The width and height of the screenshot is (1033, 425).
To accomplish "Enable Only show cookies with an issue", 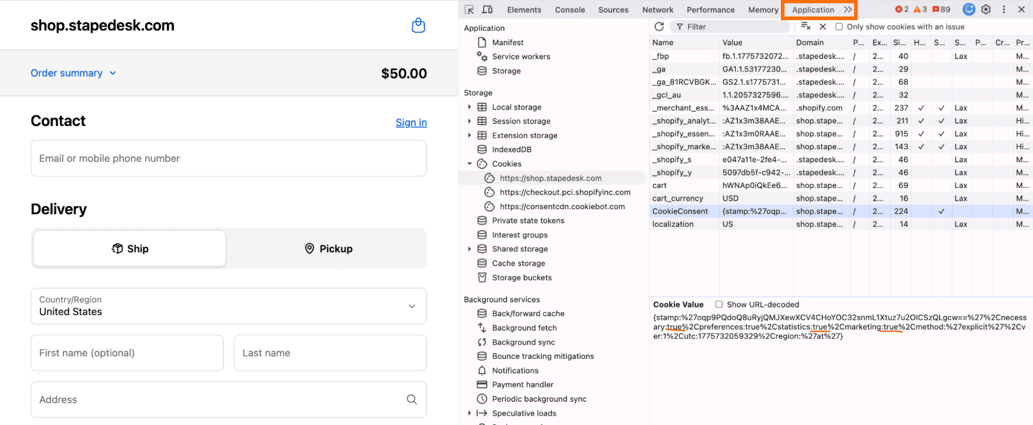I will click(x=839, y=26).
